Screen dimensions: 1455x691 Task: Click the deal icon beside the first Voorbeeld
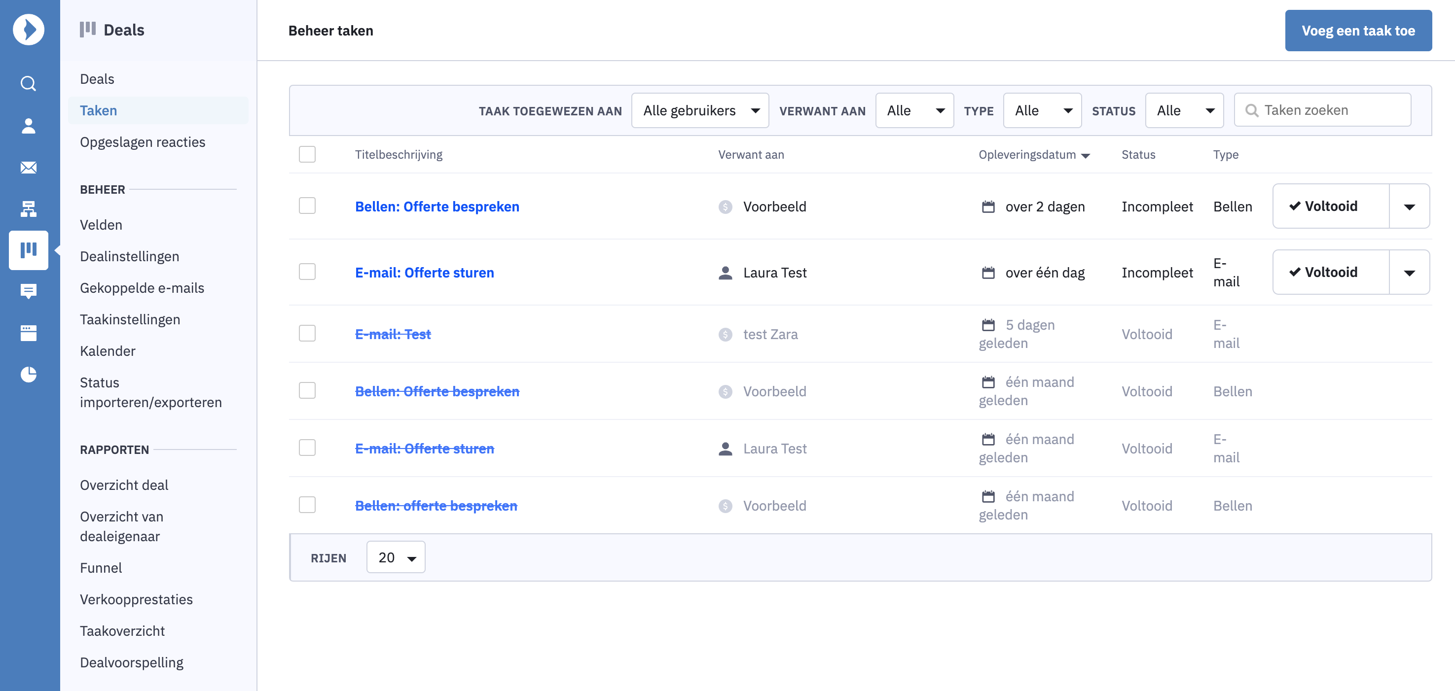(x=725, y=207)
